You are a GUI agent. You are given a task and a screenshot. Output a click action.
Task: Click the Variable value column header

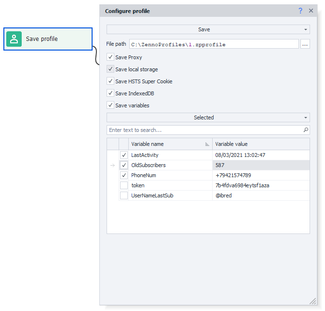(260, 144)
